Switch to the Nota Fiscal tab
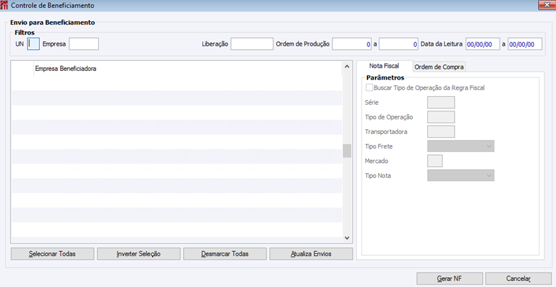This screenshot has width=556, height=287. click(384, 66)
